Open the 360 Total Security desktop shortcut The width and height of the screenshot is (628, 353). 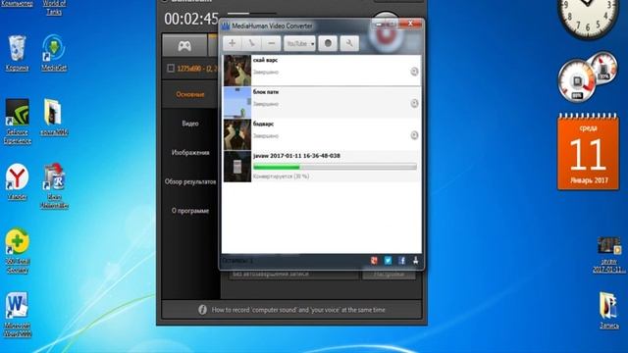click(x=18, y=251)
